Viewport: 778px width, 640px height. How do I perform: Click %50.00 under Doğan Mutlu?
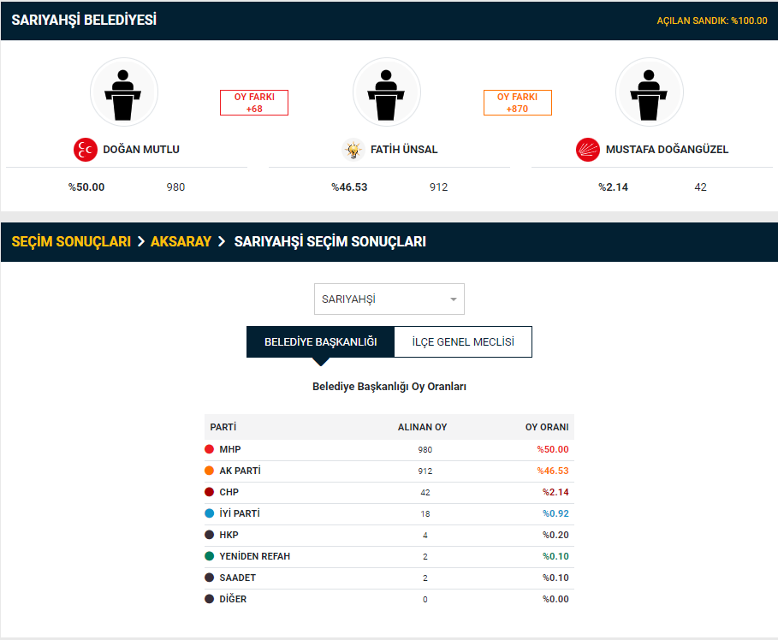coord(86,187)
